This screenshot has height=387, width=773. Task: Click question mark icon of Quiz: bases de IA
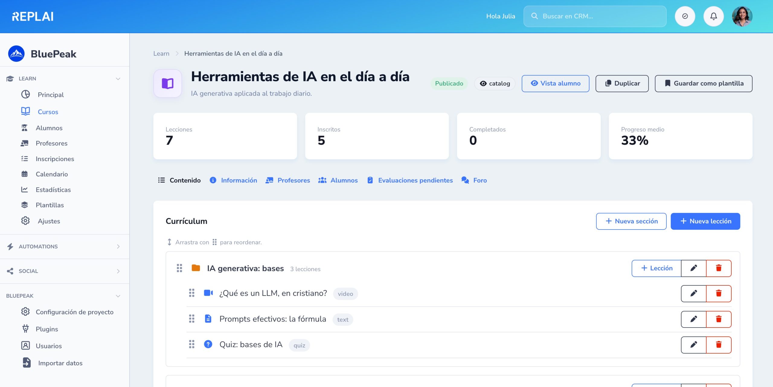click(208, 344)
